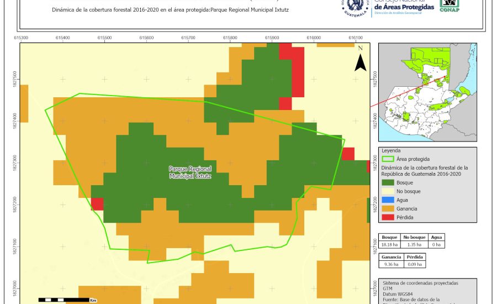Click the scale bar in kilometers
The image size is (497, 304).
click(x=64, y=300)
